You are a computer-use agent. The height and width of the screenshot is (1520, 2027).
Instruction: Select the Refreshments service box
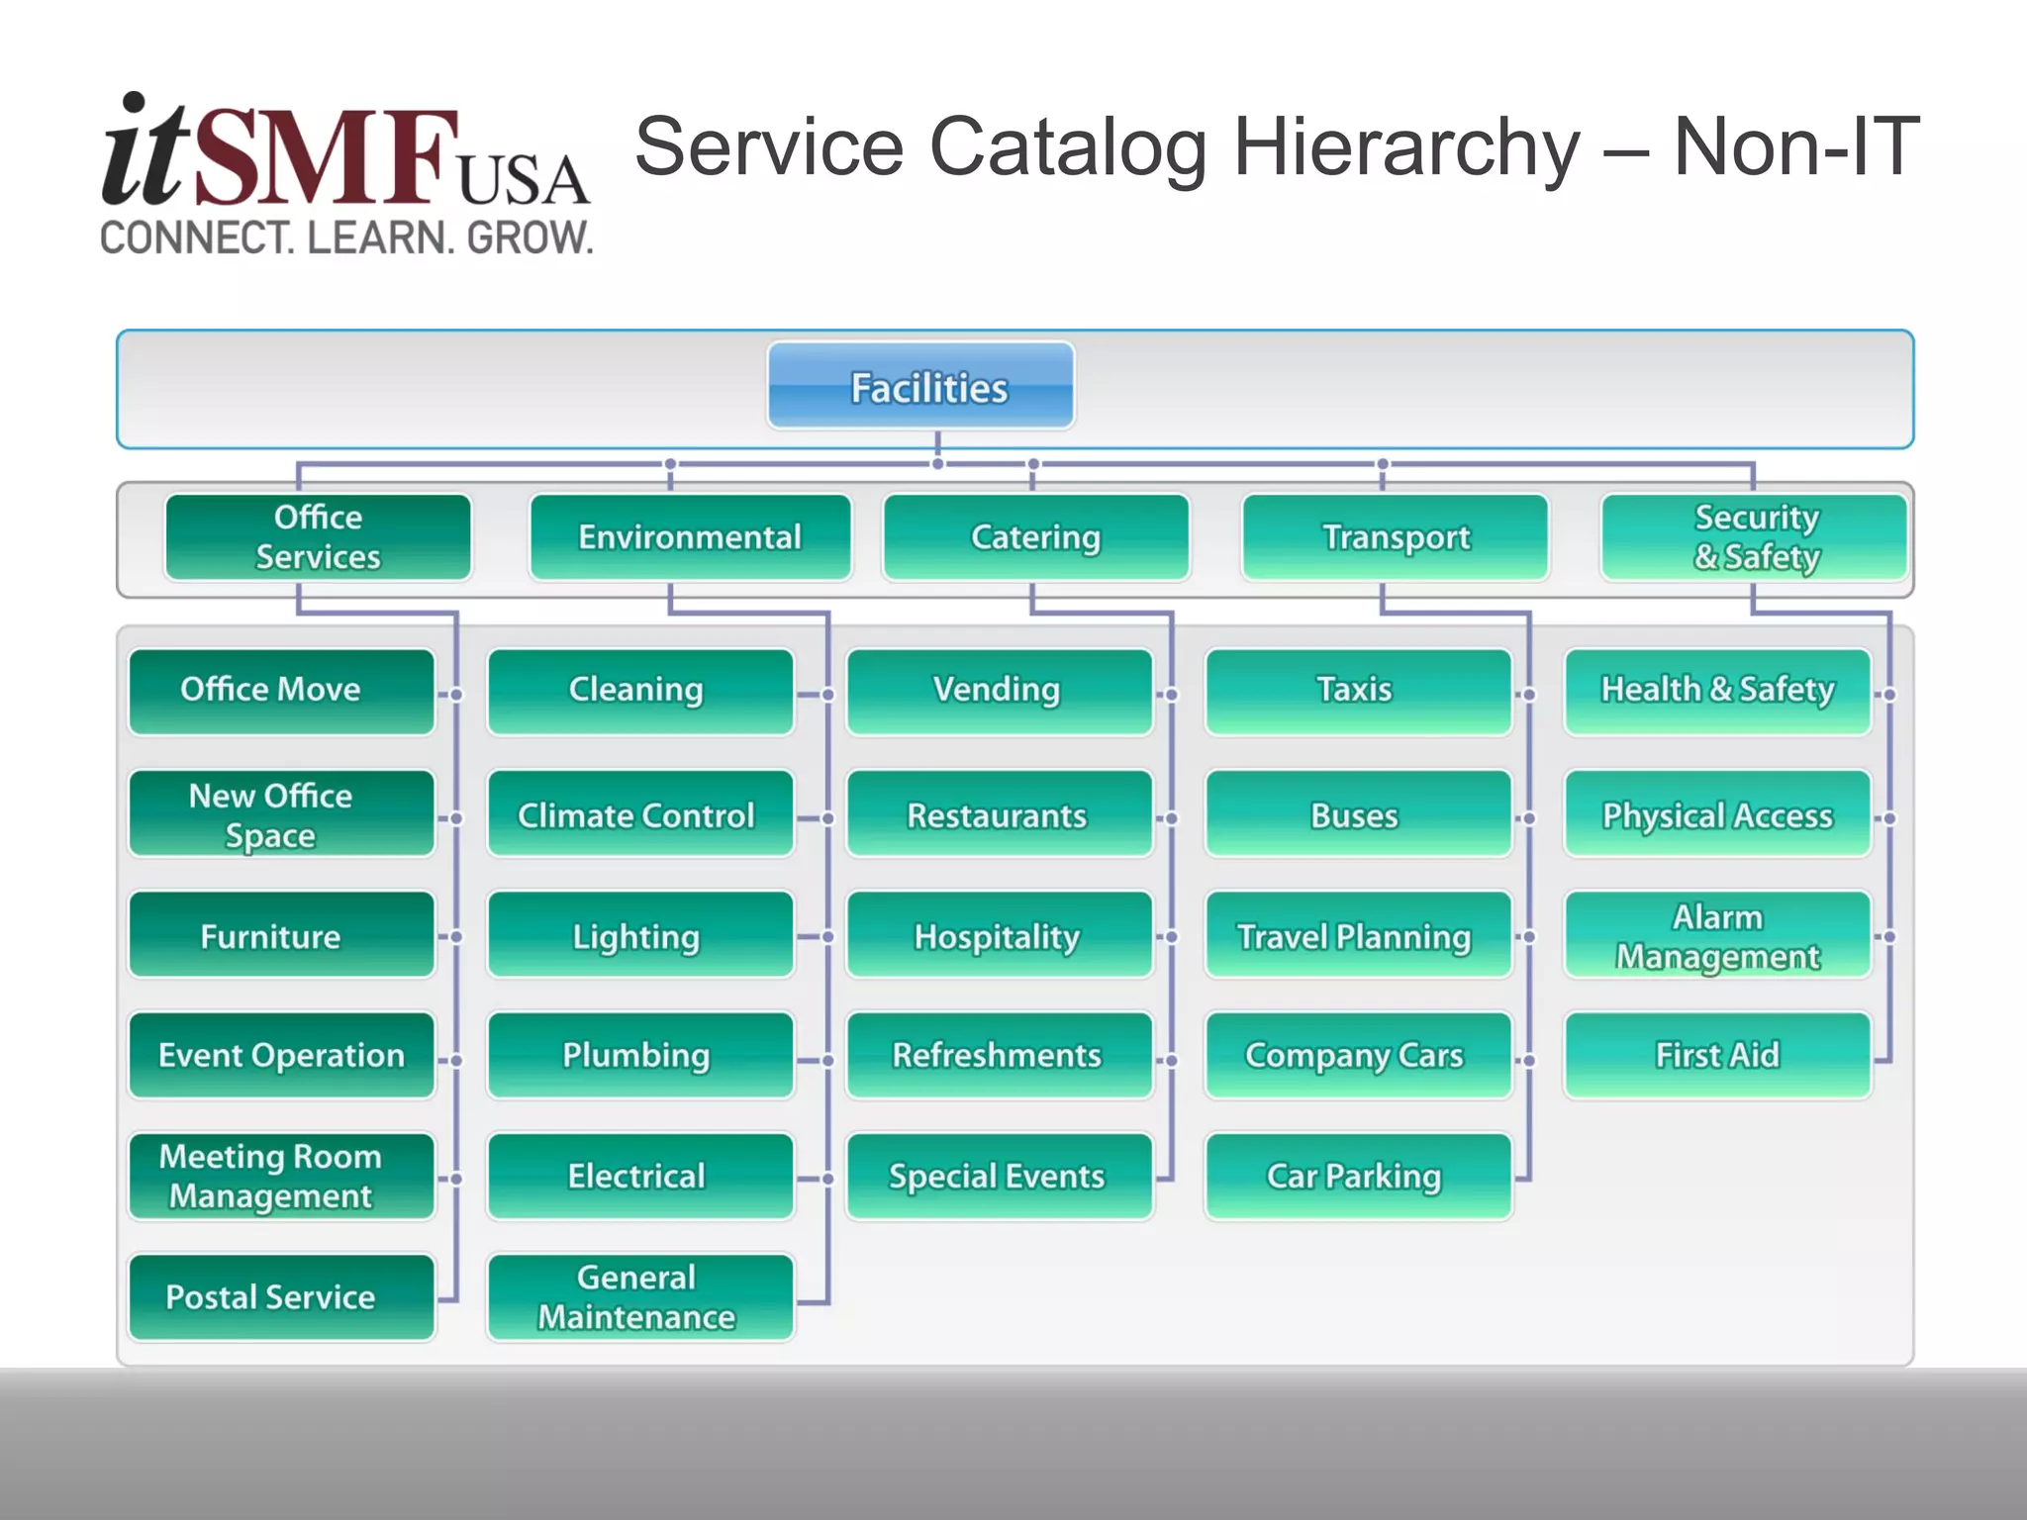click(1000, 1055)
